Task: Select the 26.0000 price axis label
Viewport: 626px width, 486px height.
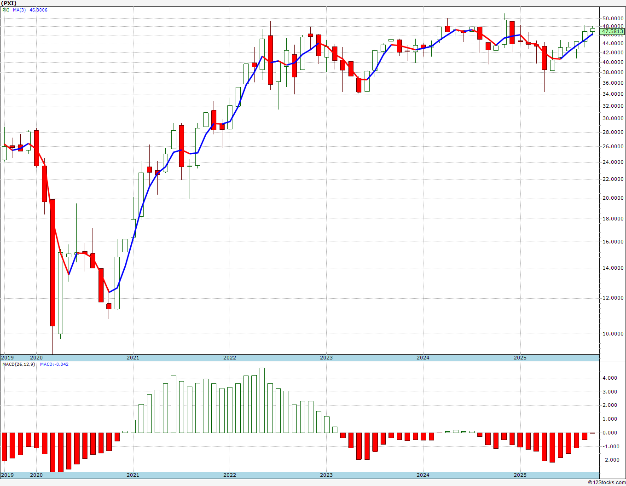Action: coord(613,146)
